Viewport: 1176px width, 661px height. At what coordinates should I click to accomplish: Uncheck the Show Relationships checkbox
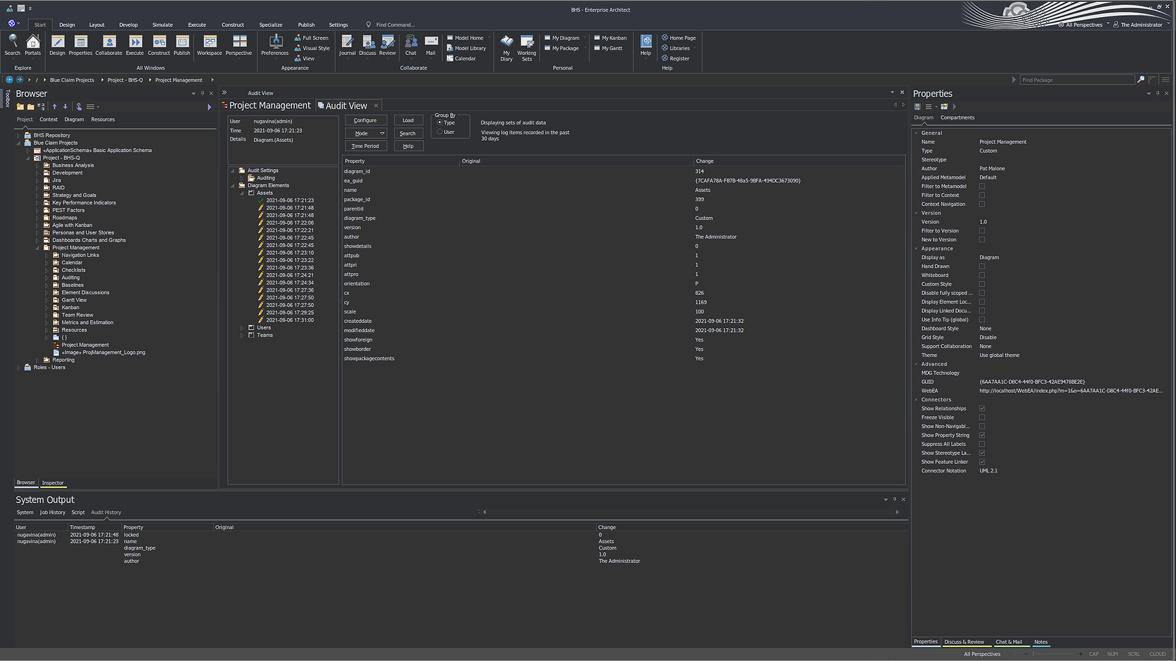pyautogui.click(x=982, y=409)
